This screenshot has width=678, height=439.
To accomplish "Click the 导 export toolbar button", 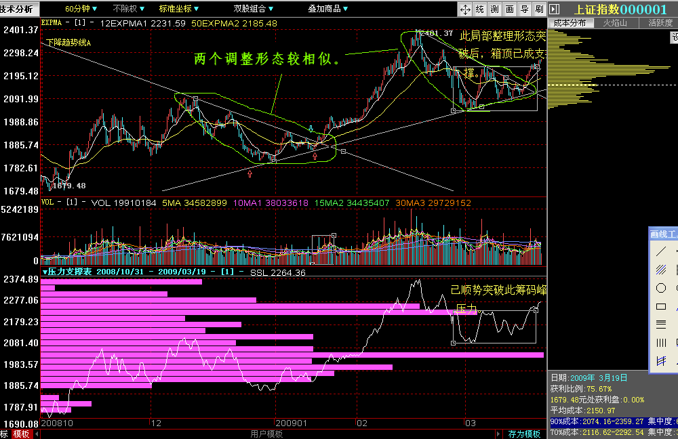I will point(525,9).
